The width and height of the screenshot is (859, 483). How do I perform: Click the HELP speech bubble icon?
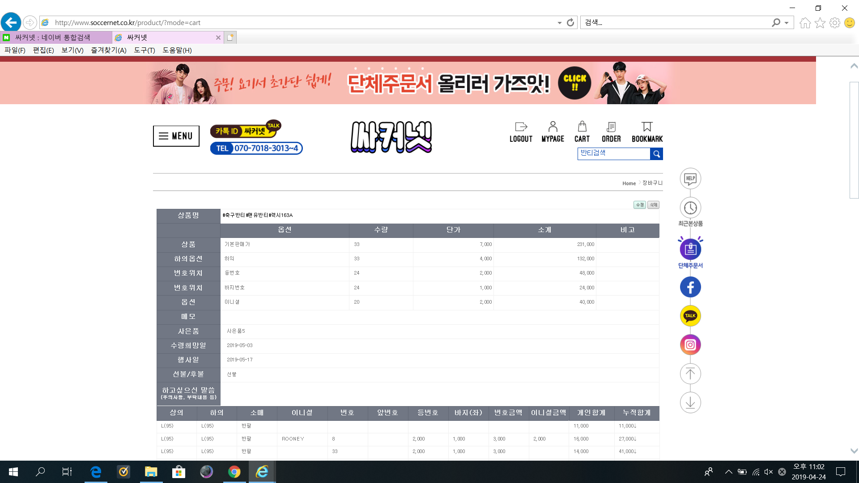(690, 178)
